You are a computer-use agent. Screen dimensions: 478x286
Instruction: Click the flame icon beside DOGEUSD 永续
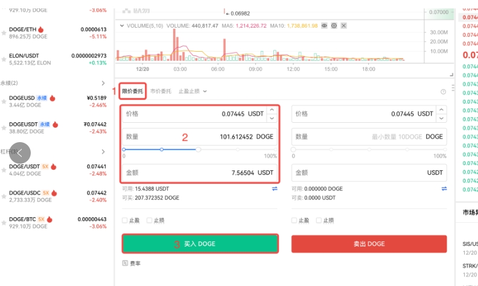point(53,98)
